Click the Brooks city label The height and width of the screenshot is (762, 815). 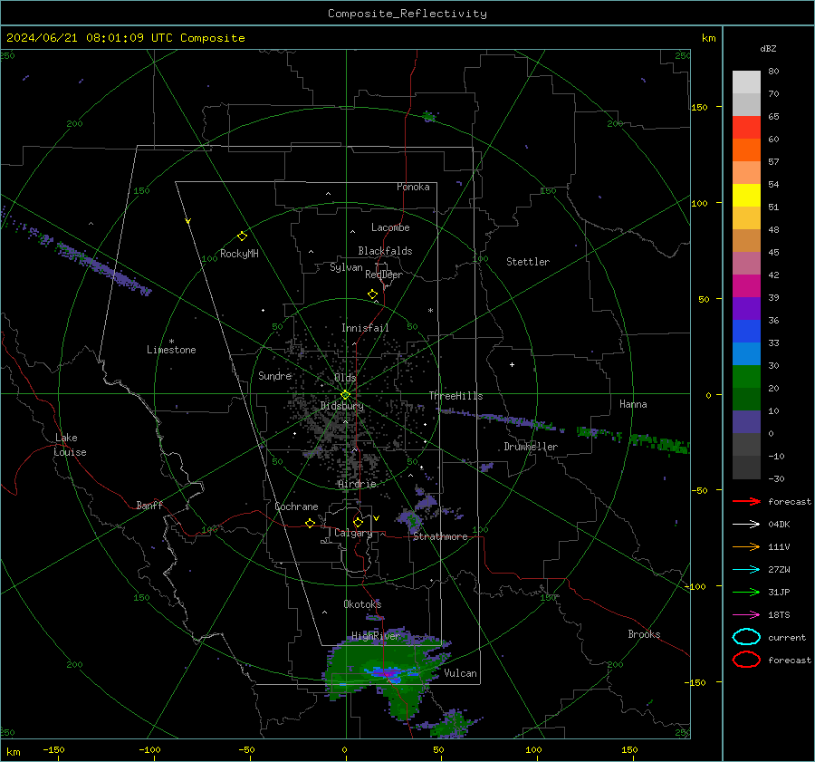pyautogui.click(x=644, y=634)
